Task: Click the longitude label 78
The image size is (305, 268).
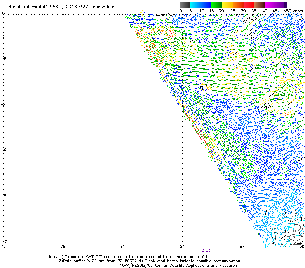Action: [x=63, y=247]
